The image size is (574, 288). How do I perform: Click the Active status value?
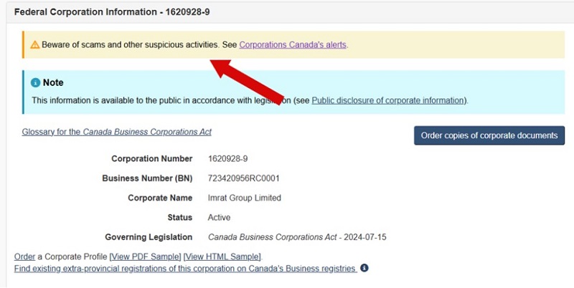coord(219,218)
